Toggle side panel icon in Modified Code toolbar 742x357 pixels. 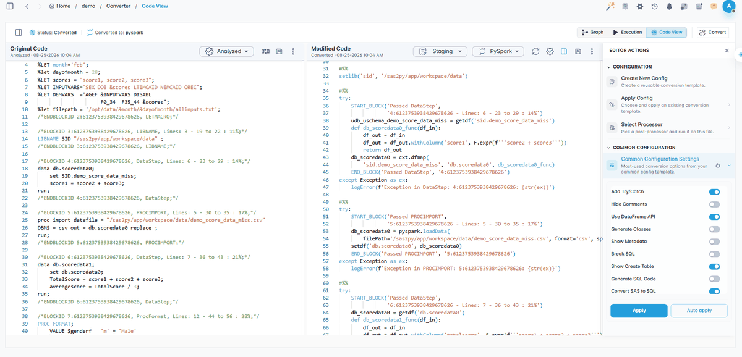[564, 51]
